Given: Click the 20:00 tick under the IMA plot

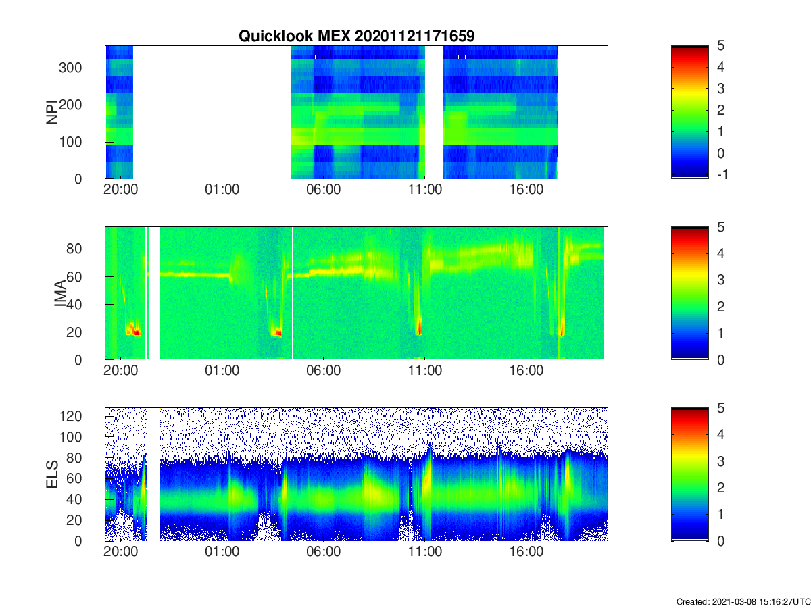Looking at the screenshot, I should 121,371.
